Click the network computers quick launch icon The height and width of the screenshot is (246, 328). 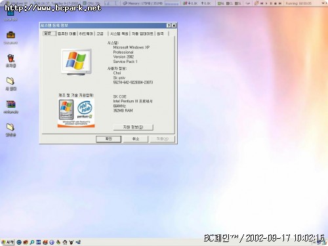pos(78,242)
